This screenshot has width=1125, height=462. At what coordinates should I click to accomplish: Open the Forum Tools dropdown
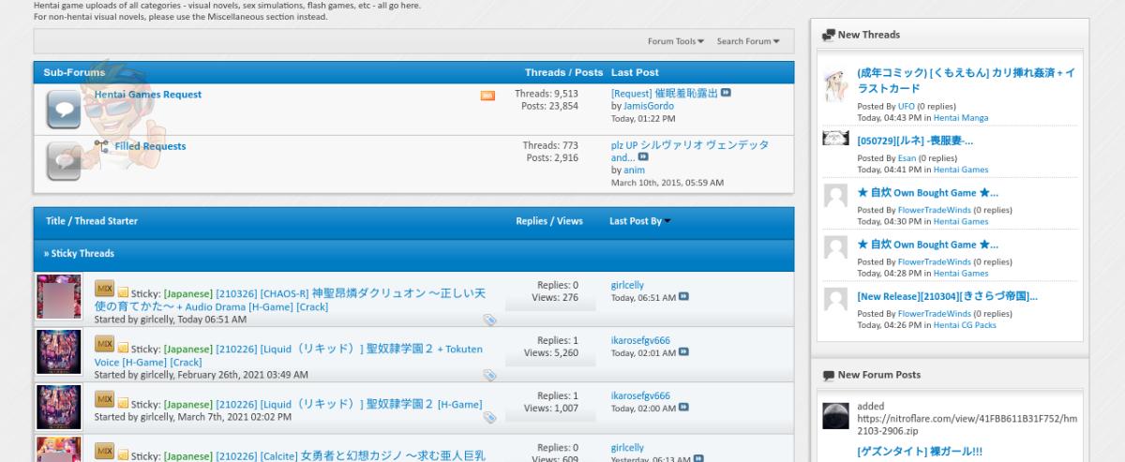pyautogui.click(x=675, y=41)
